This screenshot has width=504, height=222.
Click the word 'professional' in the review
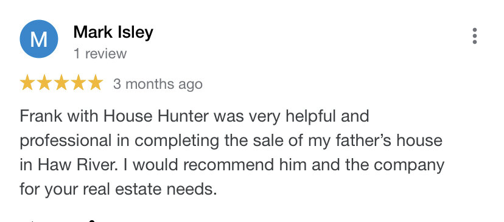[66, 141]
